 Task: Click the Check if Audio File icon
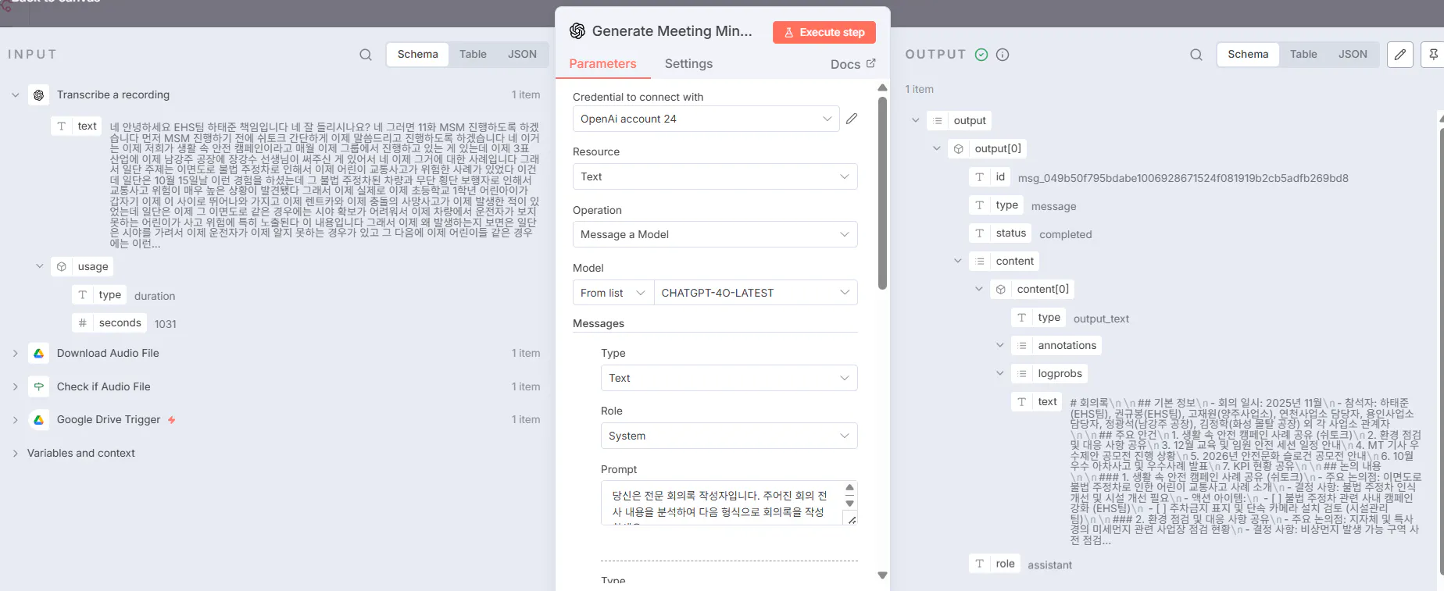38,387
